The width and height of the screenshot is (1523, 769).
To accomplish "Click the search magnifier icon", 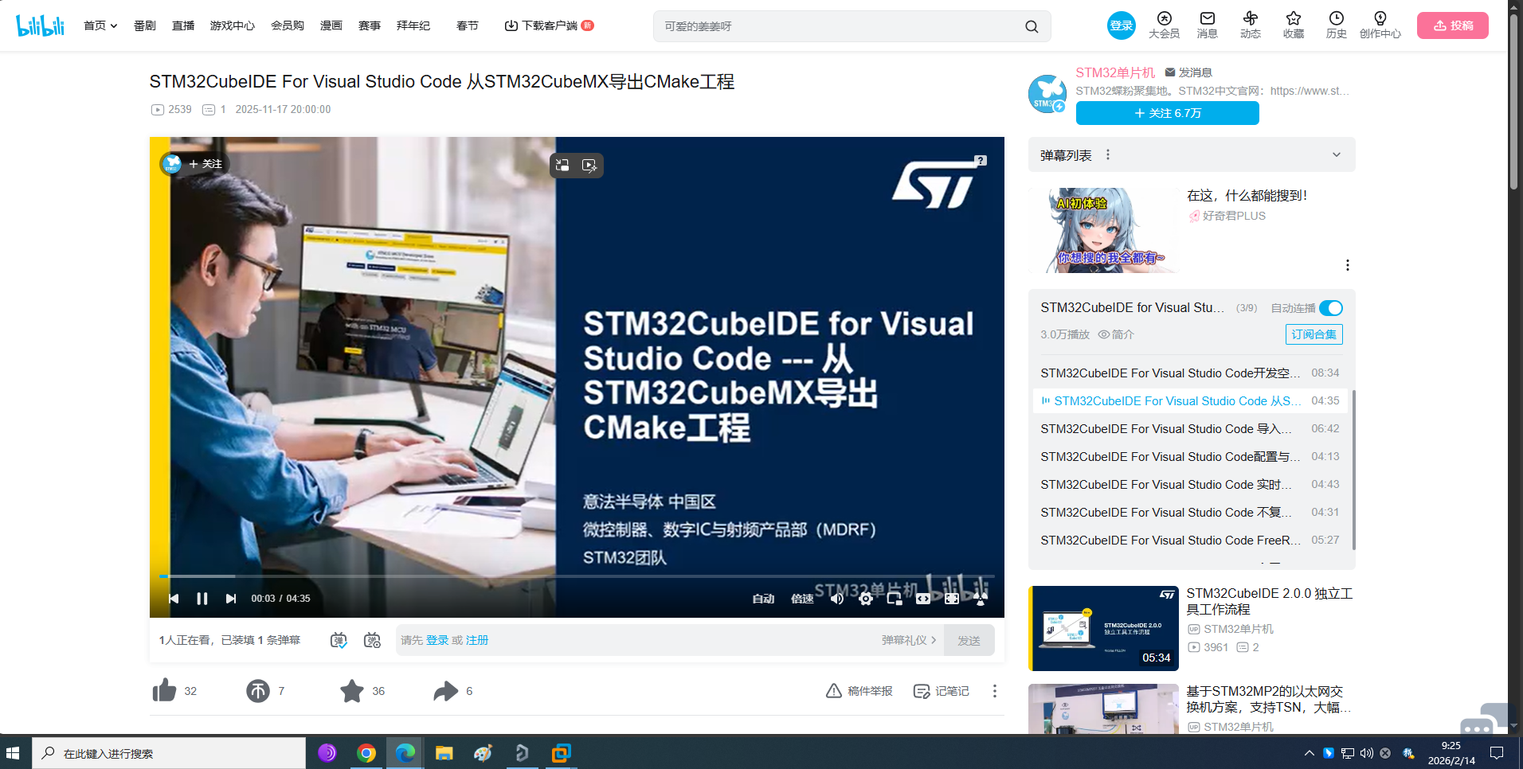I will 1032,26.
